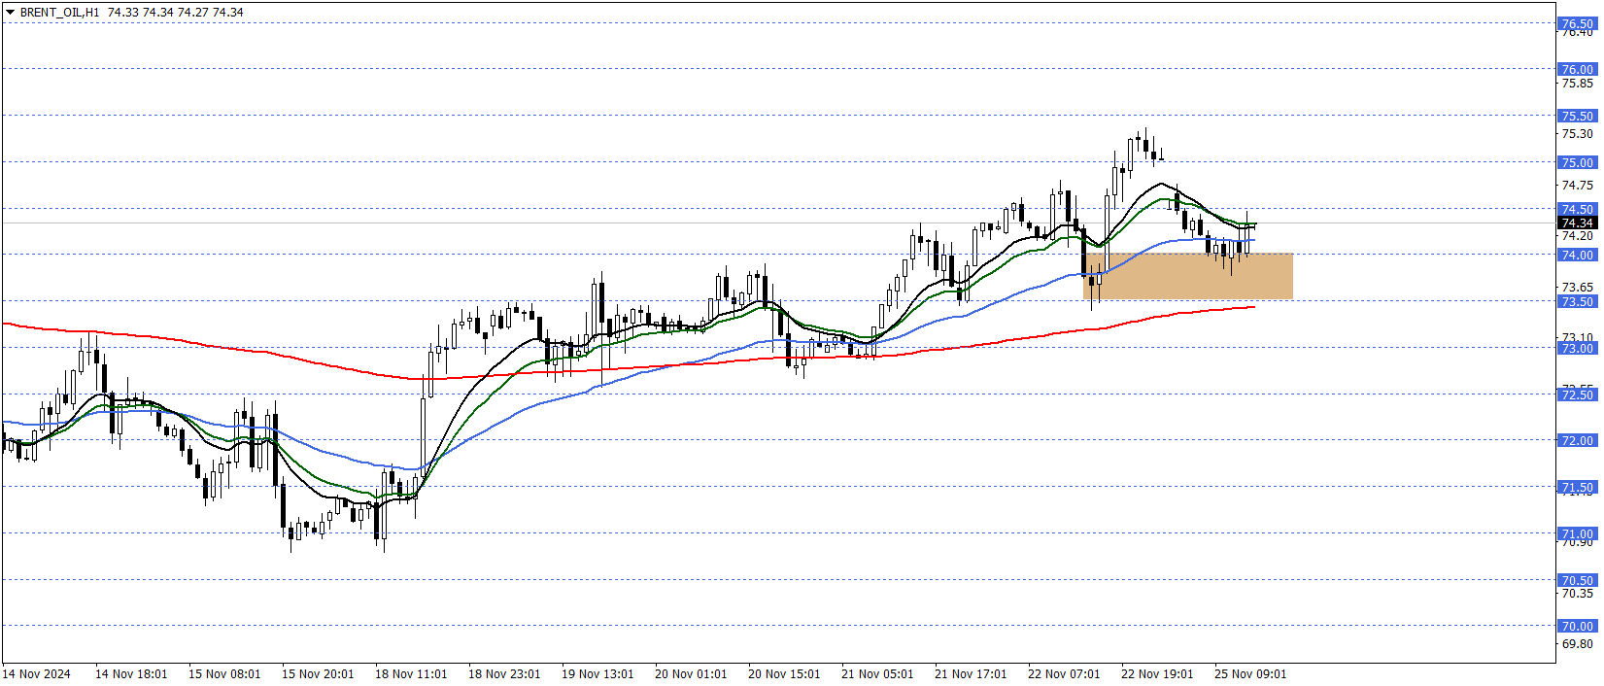Click the 70.50 price level label

1577,580
